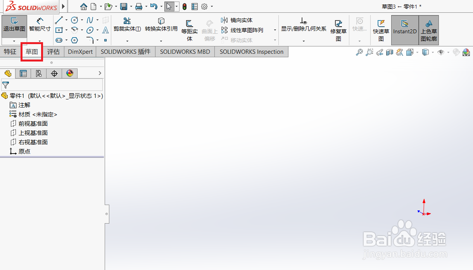Image resolution: width=473 pixels, height=270 pixels.
Task: Create a new document with the New icon
Action: (x=93, y=7)
